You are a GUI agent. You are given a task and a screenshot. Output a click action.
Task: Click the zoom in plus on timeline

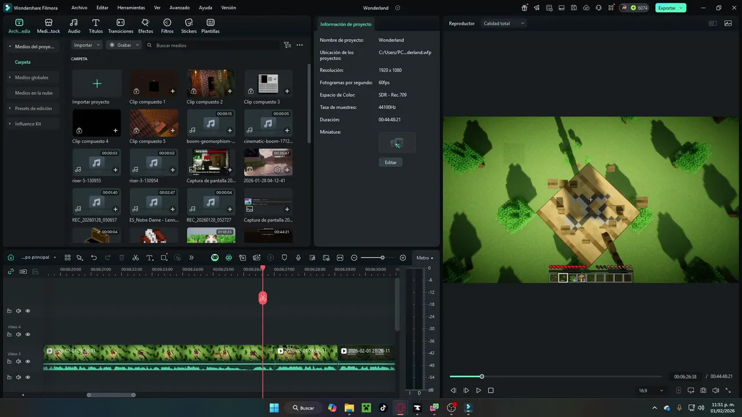[x=403, y=258]
